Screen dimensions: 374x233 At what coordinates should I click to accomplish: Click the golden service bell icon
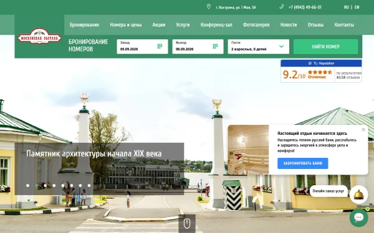359,194
